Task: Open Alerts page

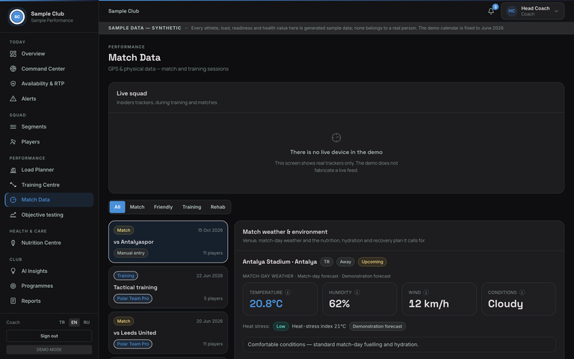Action: tap(49, 99)
